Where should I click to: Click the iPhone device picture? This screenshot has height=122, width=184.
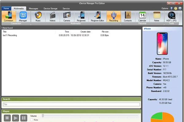pos(162,44)
